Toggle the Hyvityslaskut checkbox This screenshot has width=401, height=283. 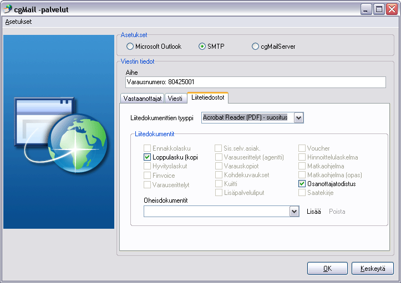click(x=147, y=166)
